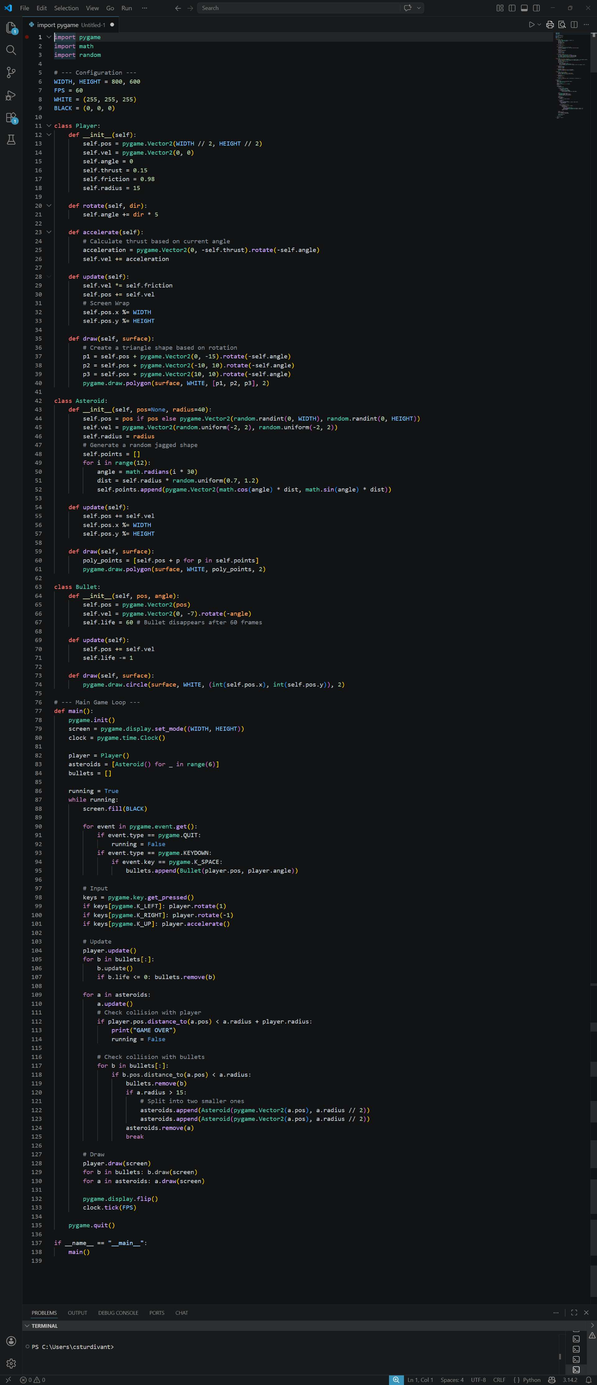Collapse the TERMINAL section chevron
This screenshot has height=1385, width=597.
(x=27, y=1326)
